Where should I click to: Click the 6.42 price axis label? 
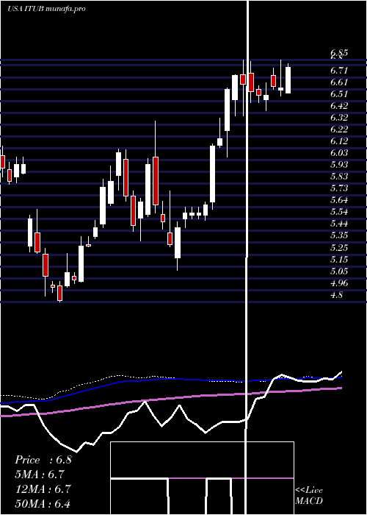tap(339, 106)
